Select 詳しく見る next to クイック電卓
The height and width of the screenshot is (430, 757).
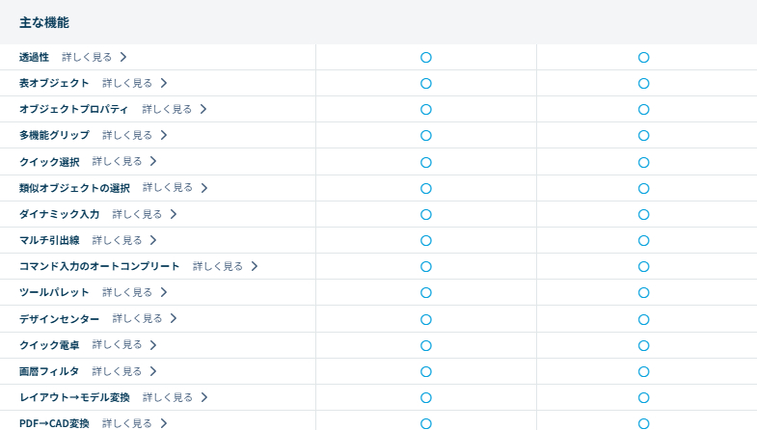[117, 344]
